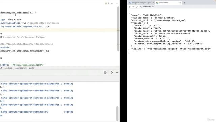Open the localhost:5601 dev_tools console link
216x122 pixels.
coord(26,44)
